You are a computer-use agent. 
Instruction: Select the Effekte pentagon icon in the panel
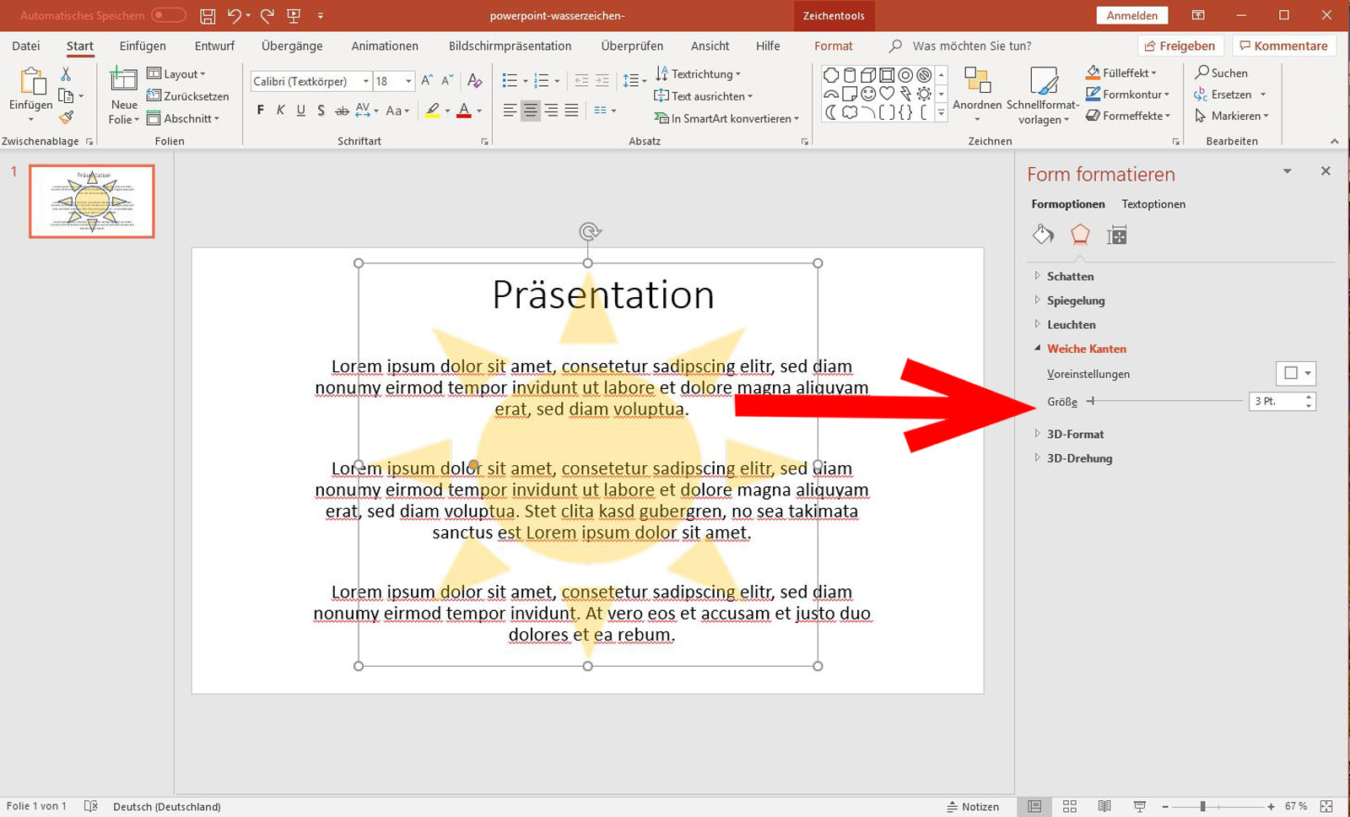pos(1081,235)
